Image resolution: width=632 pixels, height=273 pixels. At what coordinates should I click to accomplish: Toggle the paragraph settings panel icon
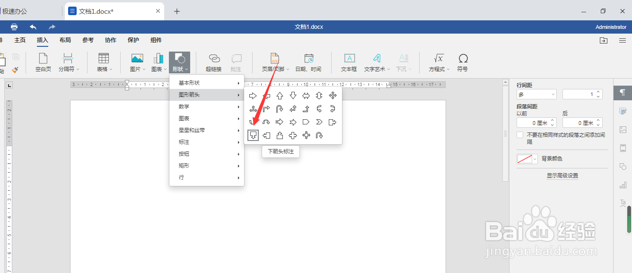click(x=623, y=93)
